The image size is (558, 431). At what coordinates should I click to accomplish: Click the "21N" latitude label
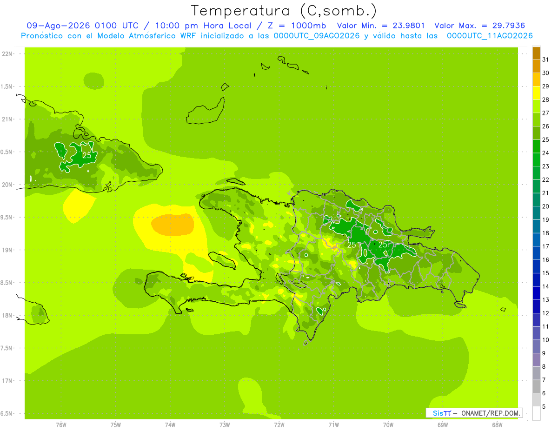7,119
